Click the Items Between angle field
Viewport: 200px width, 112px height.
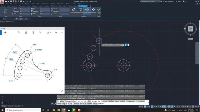coord(25,11)
